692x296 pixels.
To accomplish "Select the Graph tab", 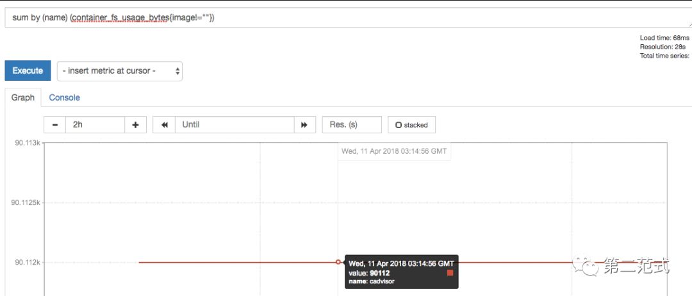I will [23, 97].
